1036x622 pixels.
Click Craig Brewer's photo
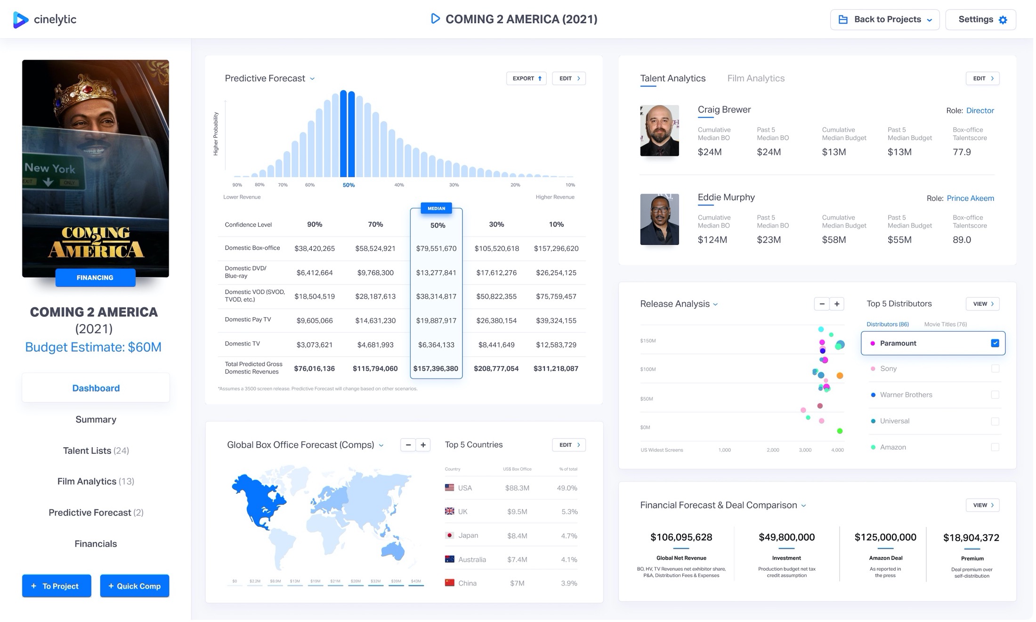click(659, 131)
